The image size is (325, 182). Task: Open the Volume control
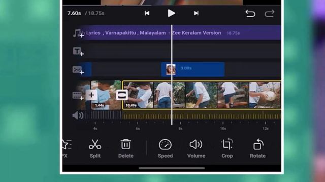[x=196, y=149]
